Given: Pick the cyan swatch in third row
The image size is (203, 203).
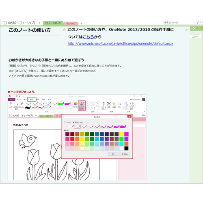Looking at the screenshot, I should pos(121,144).
